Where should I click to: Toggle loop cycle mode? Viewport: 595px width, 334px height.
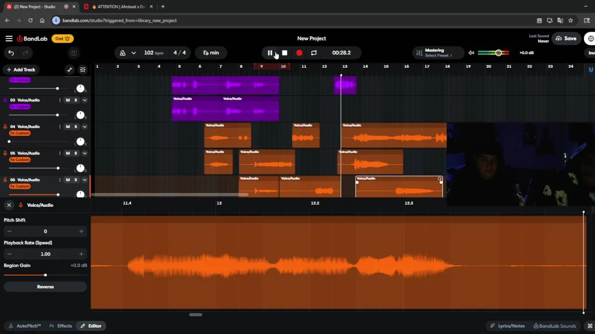point(314,53)
